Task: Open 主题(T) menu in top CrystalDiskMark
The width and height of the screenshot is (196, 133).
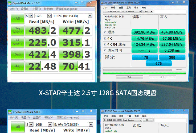Action: click(x=37, y=9)
